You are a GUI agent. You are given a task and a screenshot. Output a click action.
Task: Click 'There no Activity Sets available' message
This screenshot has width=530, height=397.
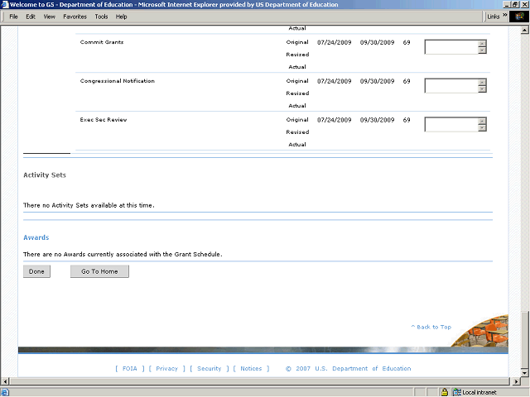point(89,205)
